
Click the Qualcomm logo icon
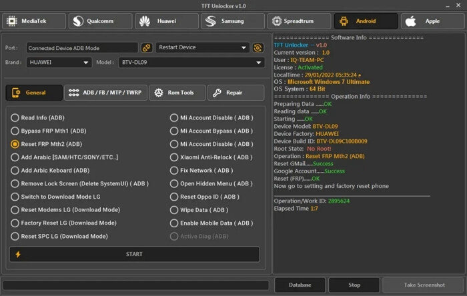[78, 21]
